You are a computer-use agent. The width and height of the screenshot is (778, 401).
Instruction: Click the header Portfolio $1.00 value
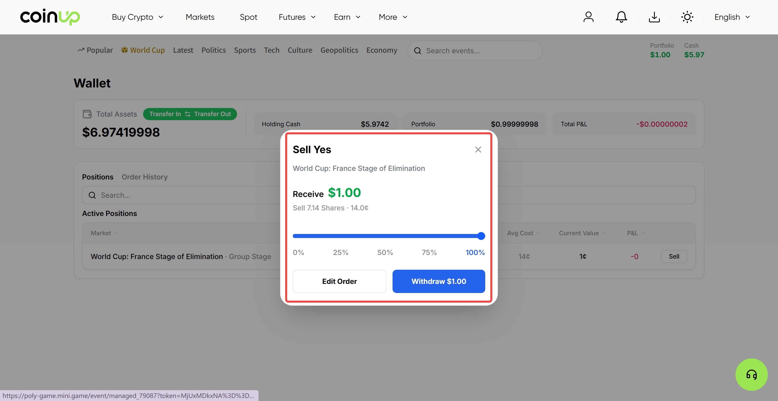click(x=660, y=55)
